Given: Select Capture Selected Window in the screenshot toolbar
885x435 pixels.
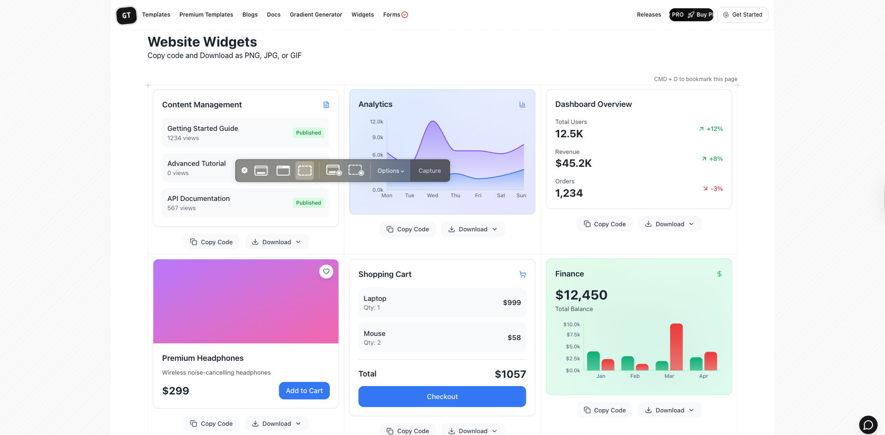Looking at the screenshot, I should coord(283,170).
